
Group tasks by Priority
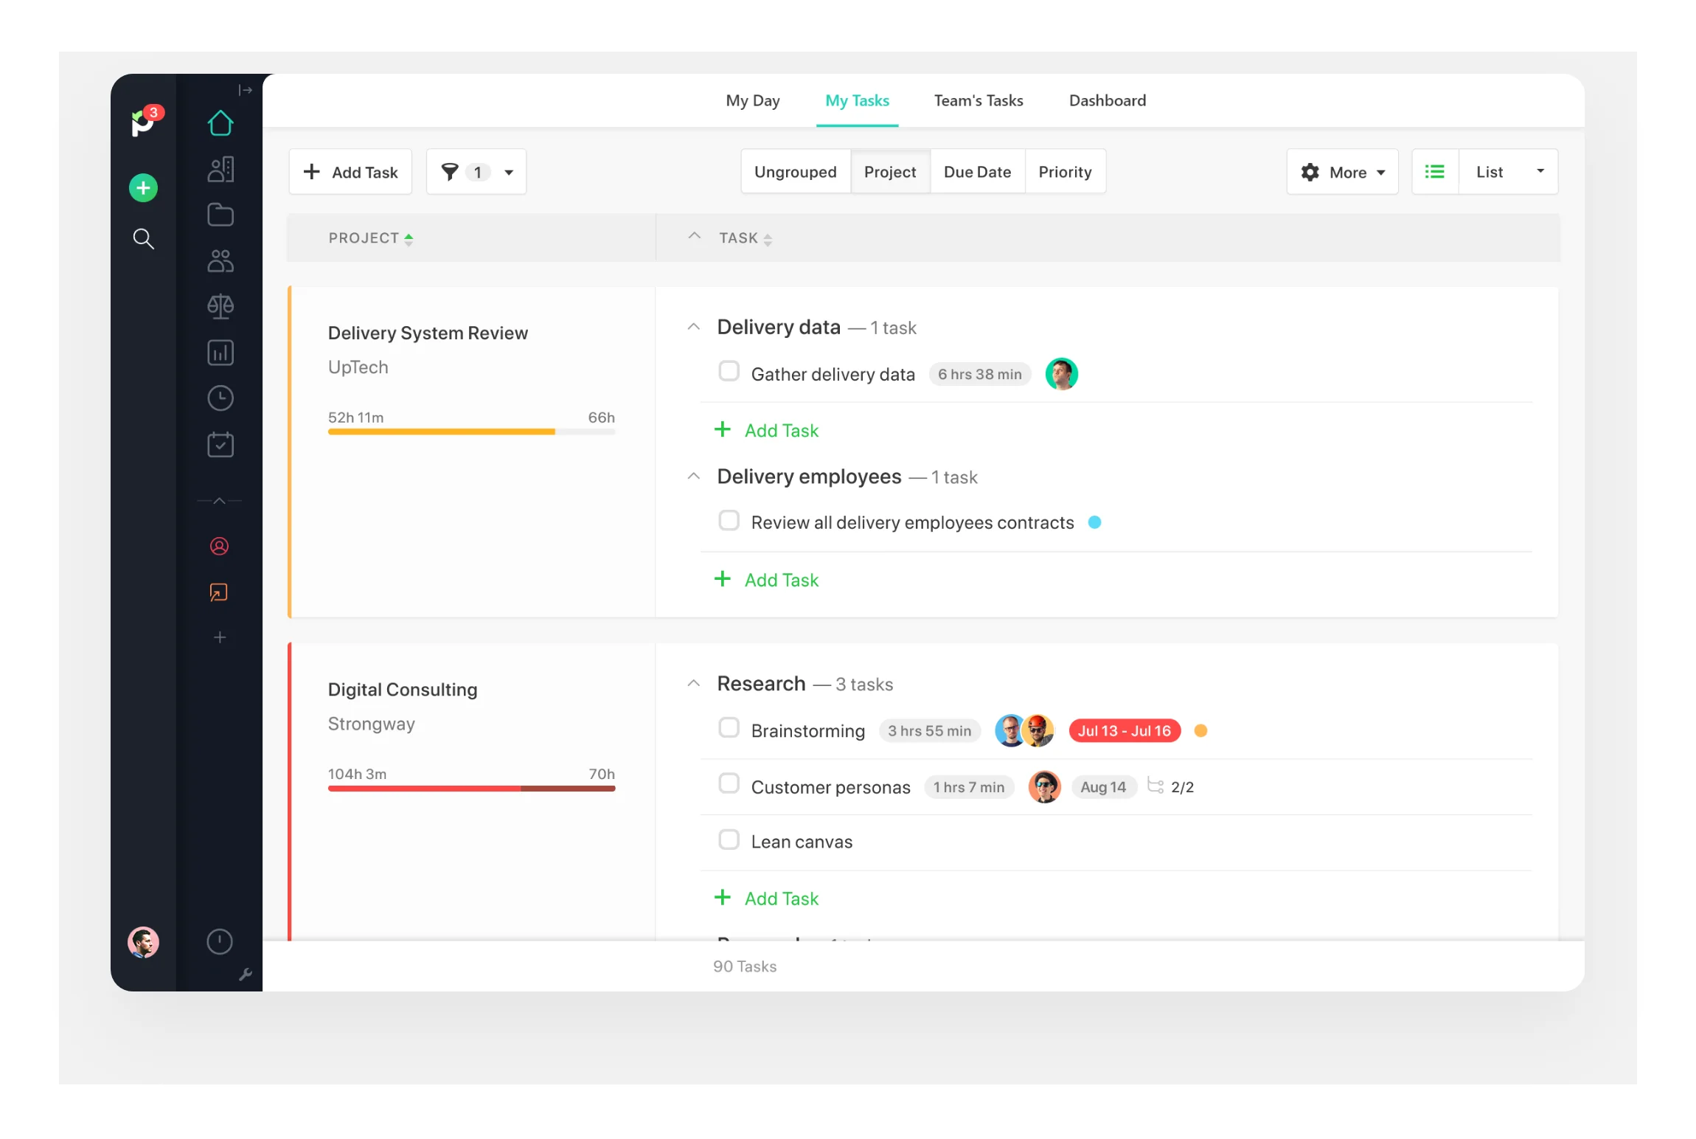(1066, 172)
